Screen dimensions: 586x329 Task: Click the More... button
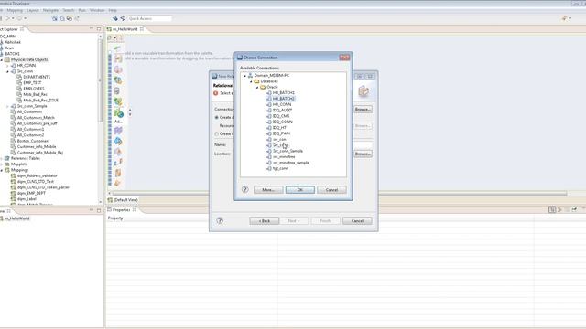click(x=268, y=190)
